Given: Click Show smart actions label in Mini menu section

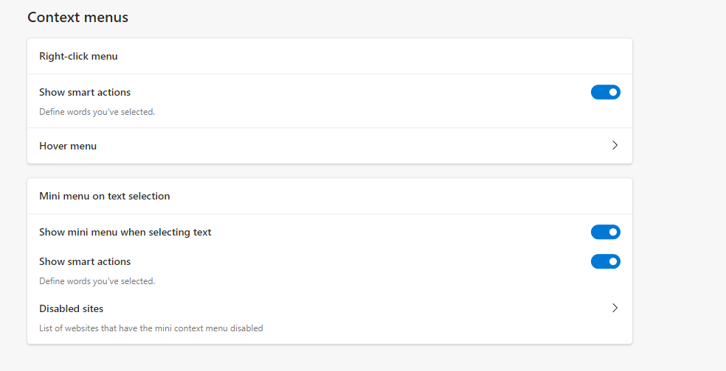Looking at the screenshot, I should (x=85, y=261).
